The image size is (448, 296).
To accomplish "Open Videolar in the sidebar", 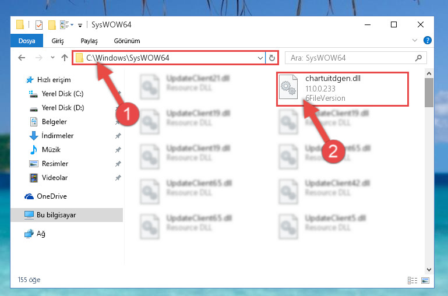I will coord(48,178).
